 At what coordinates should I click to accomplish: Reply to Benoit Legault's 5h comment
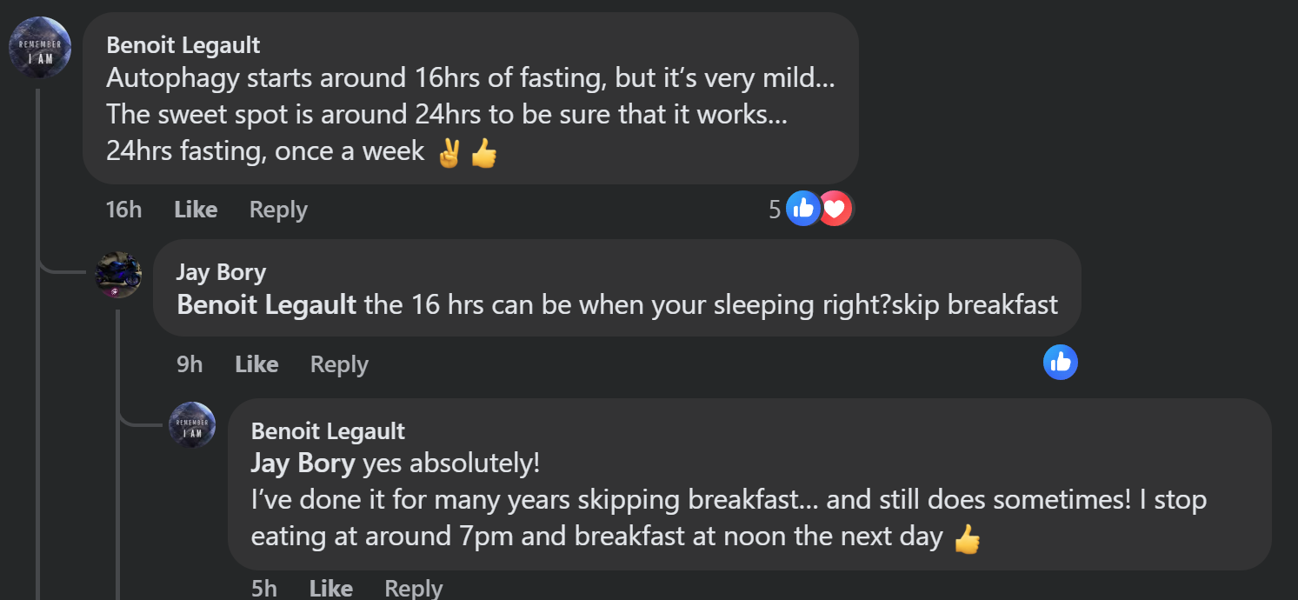click(x=414, y=589)
